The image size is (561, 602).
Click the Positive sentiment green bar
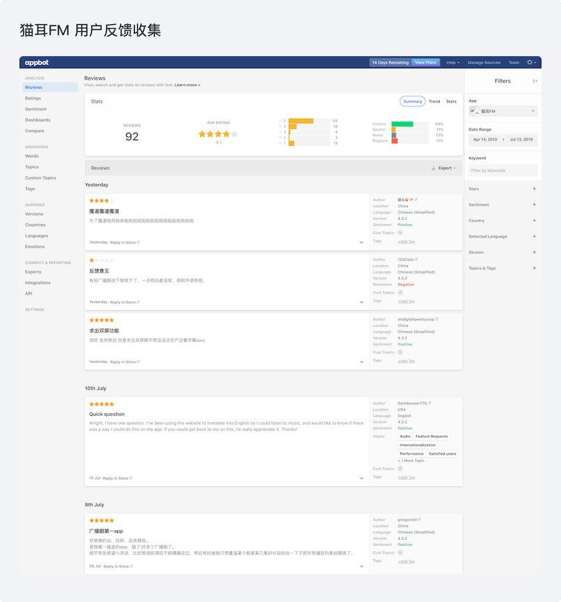pyautogui.click(x=402, y=124)
